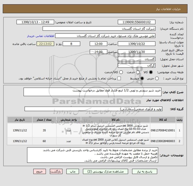193x186 pixels.
Task: Click the تعداد / مقدار column header
Action: (44, 120)
